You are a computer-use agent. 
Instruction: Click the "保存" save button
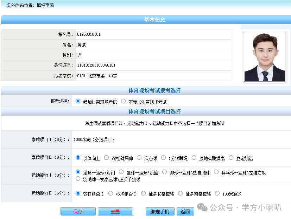coord(78,211)
